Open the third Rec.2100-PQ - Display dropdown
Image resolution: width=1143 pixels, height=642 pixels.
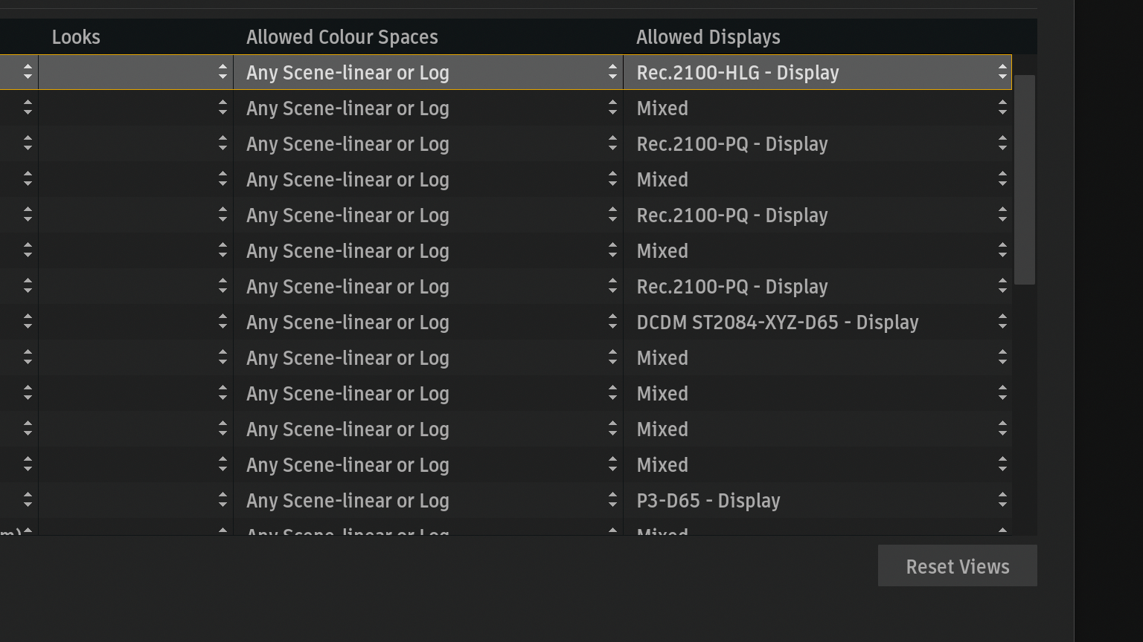[817, 286]
